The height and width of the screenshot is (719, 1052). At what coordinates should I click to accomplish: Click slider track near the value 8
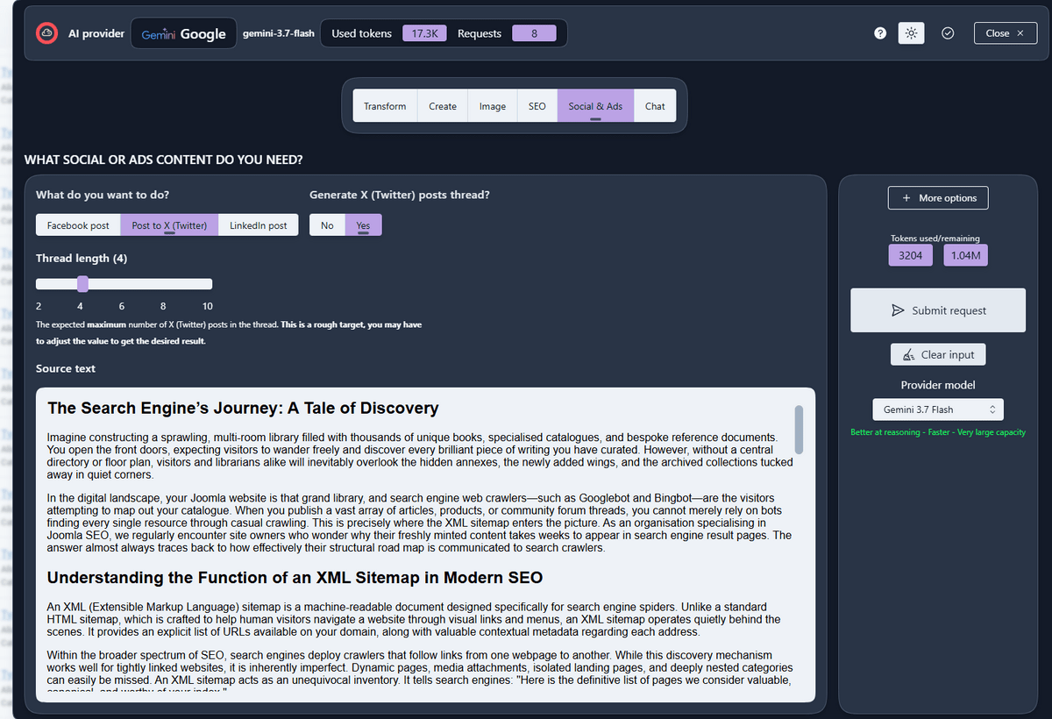coord(163,284)
